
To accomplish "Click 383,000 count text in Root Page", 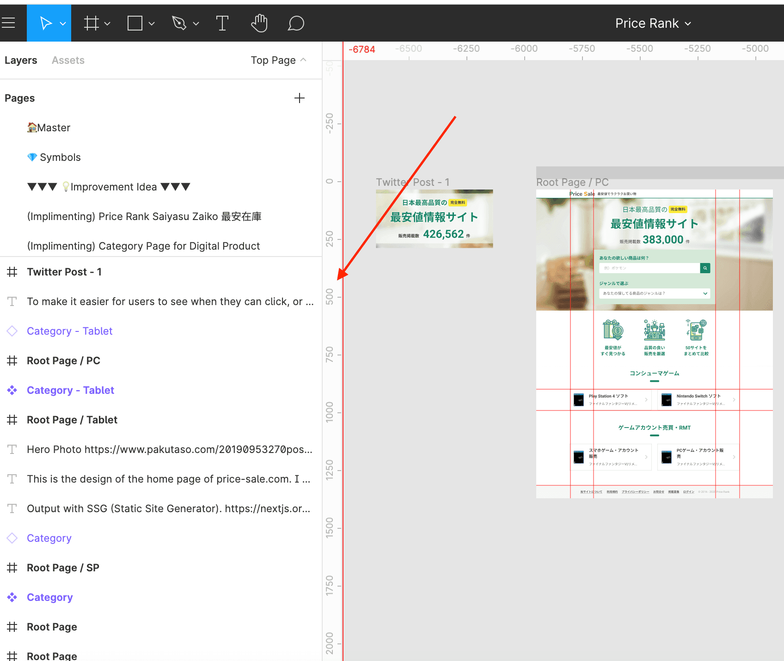I will 663,239.
